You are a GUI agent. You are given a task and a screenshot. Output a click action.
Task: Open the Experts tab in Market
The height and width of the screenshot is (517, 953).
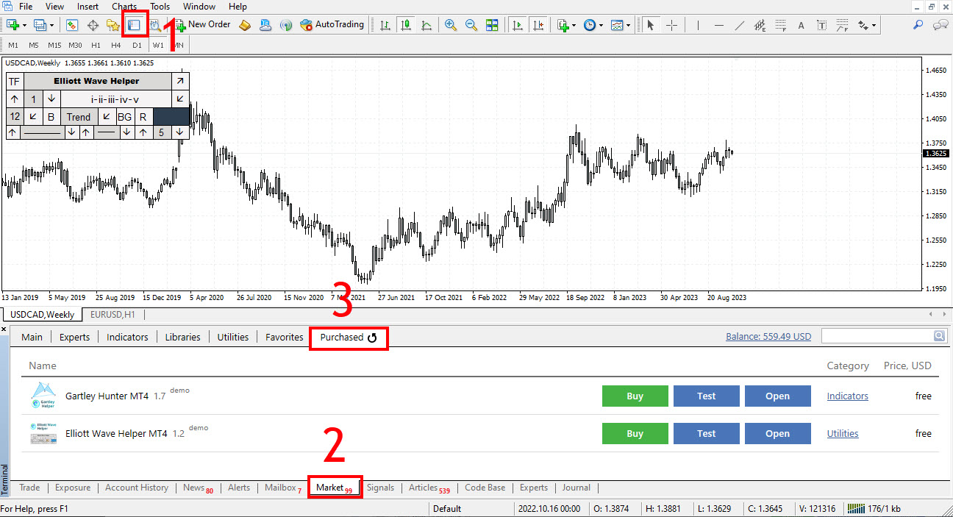(x=74, y=337)
